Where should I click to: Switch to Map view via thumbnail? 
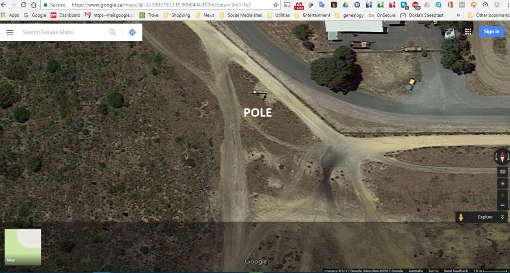pyautogui.click(x=23, y=247)
